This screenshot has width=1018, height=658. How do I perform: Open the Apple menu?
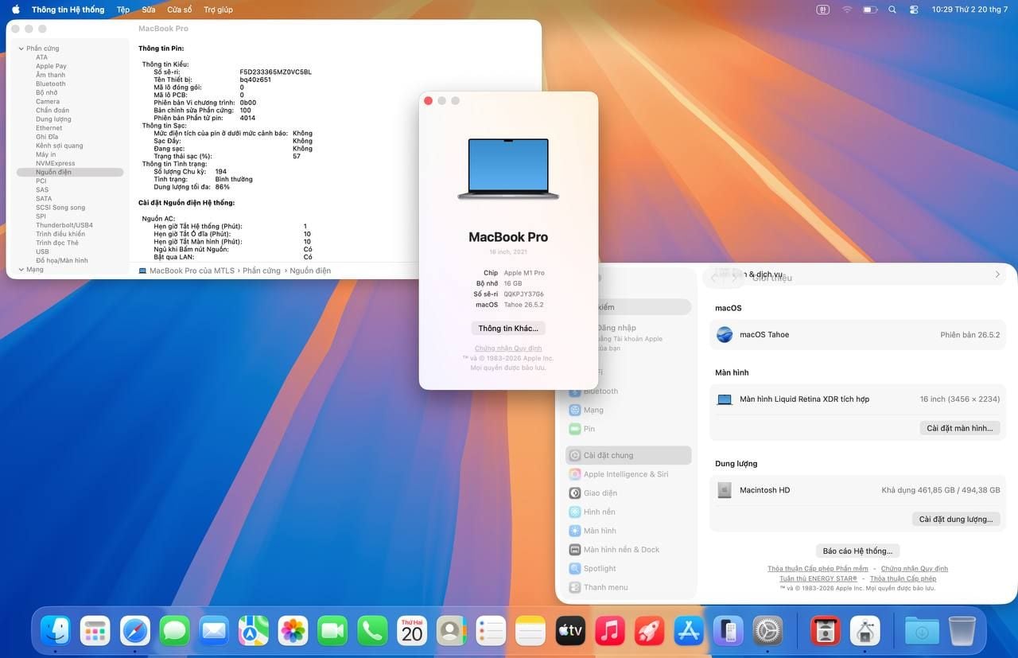(x=15, y=10)
